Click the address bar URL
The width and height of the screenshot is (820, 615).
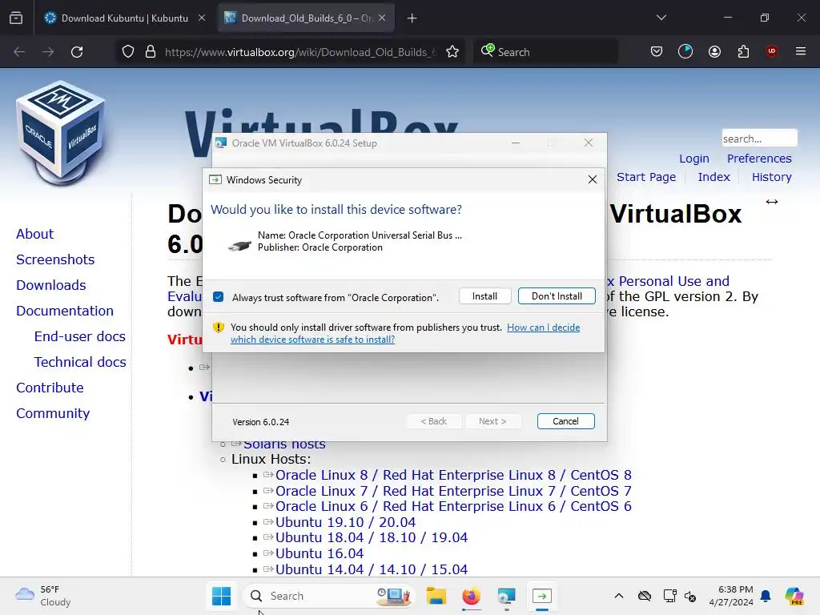[301, 52]
